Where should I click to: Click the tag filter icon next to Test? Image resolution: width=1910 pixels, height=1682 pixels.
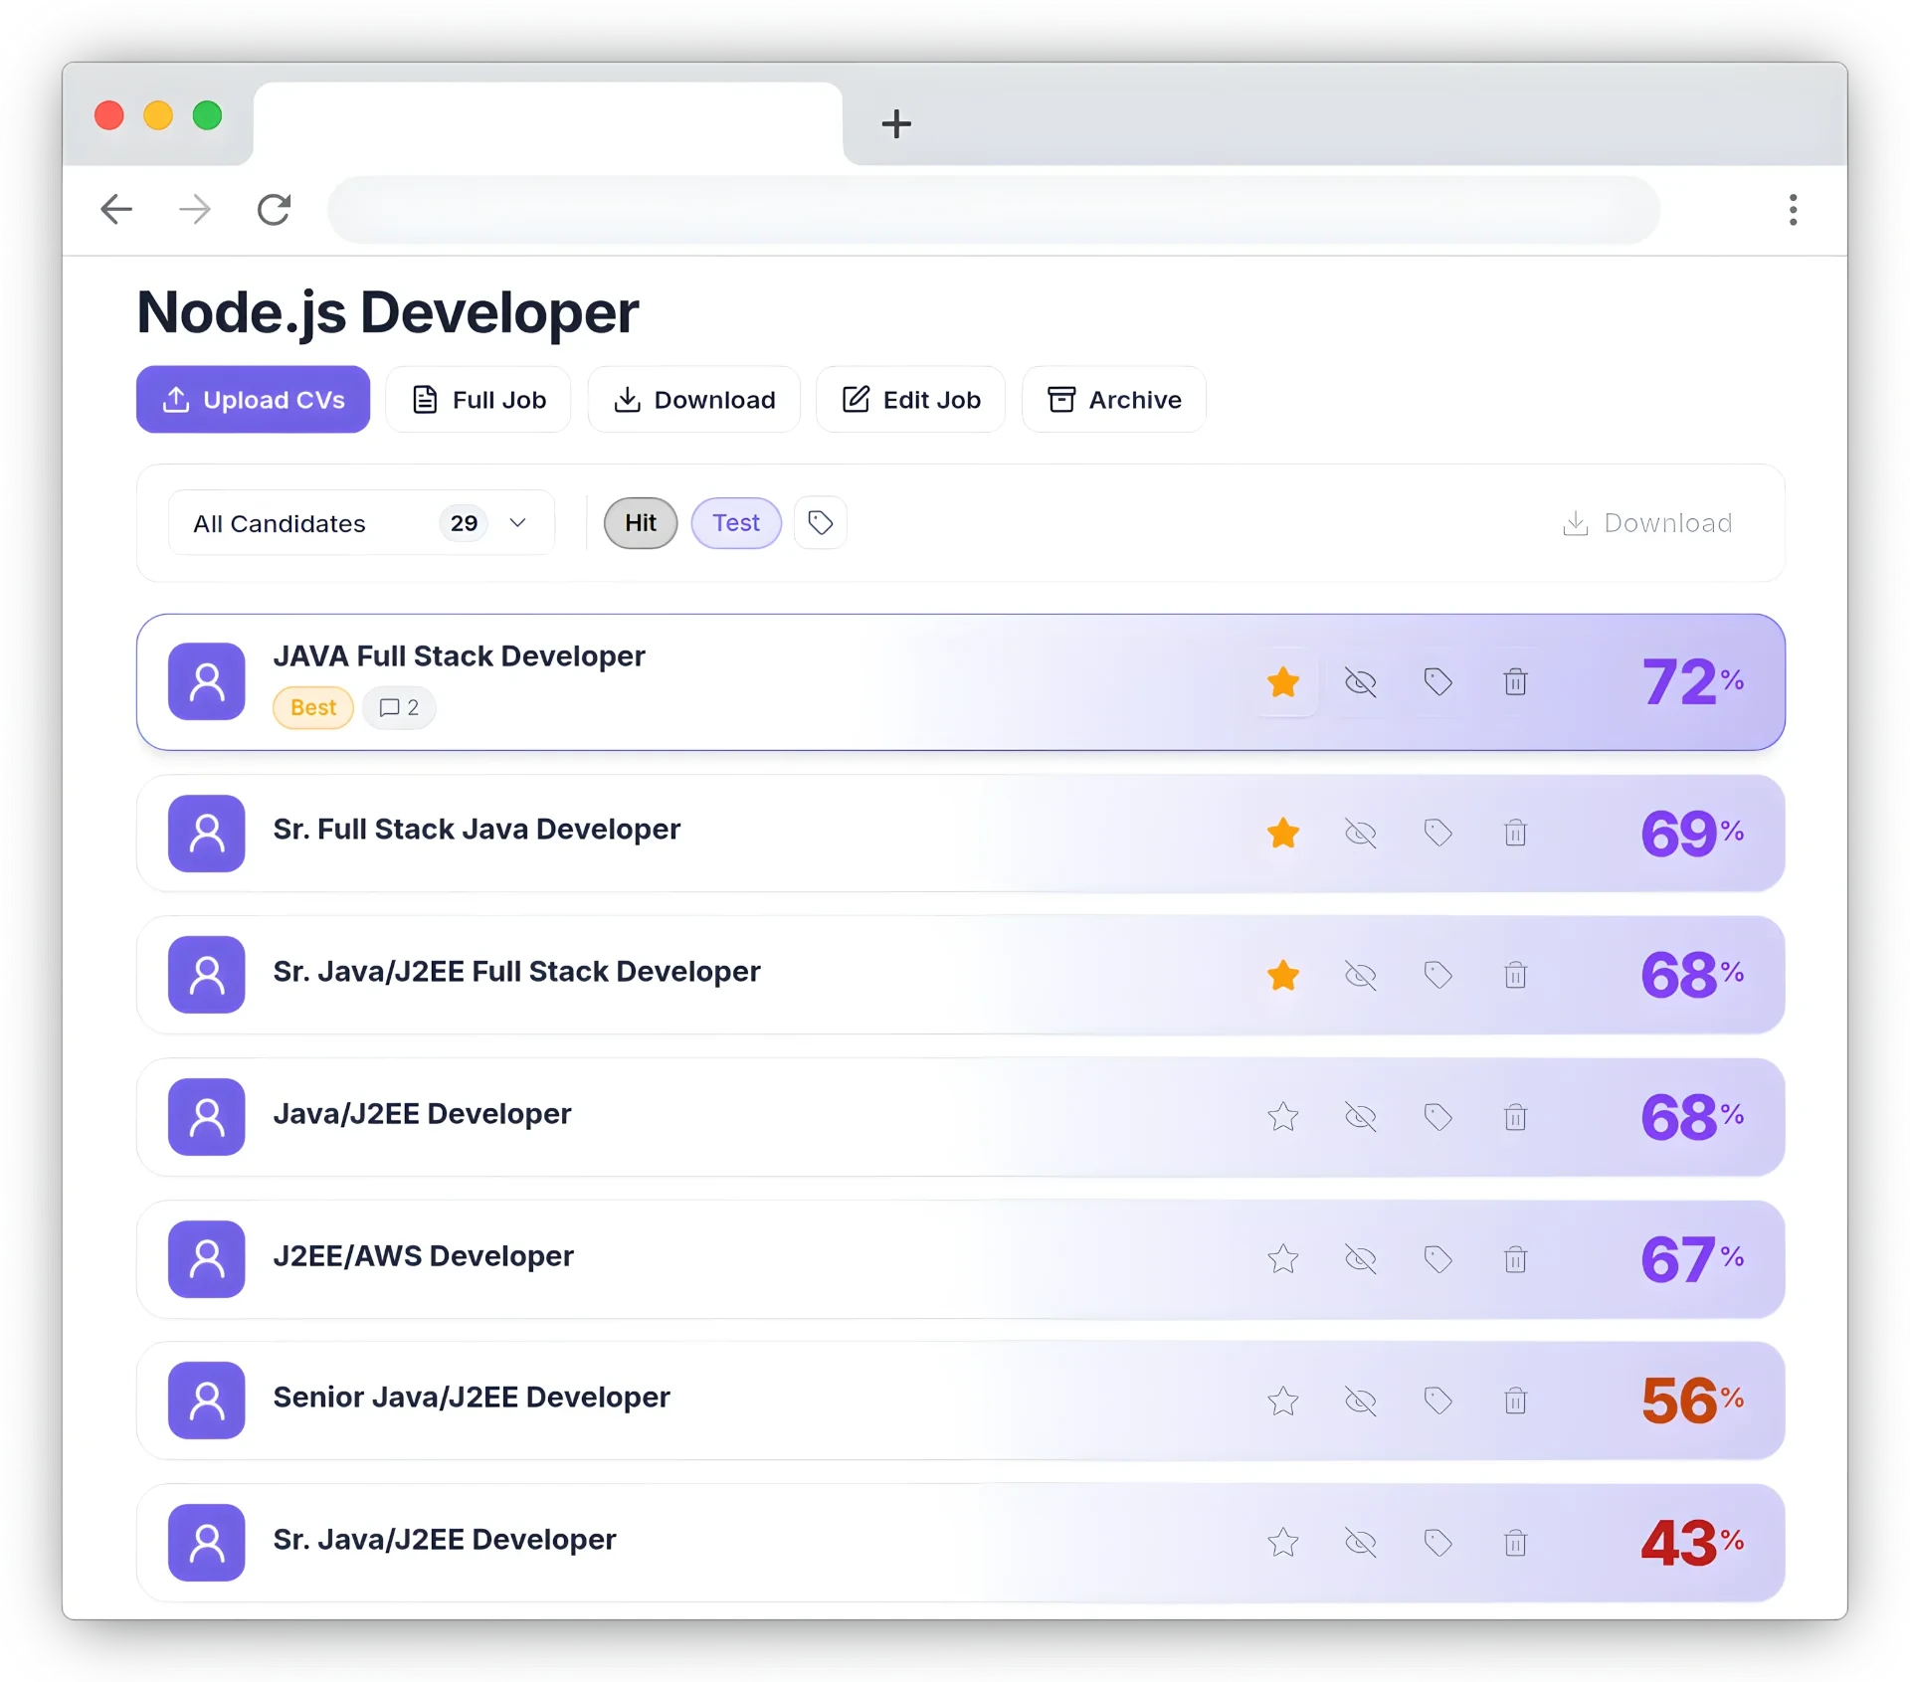(821, 523)
